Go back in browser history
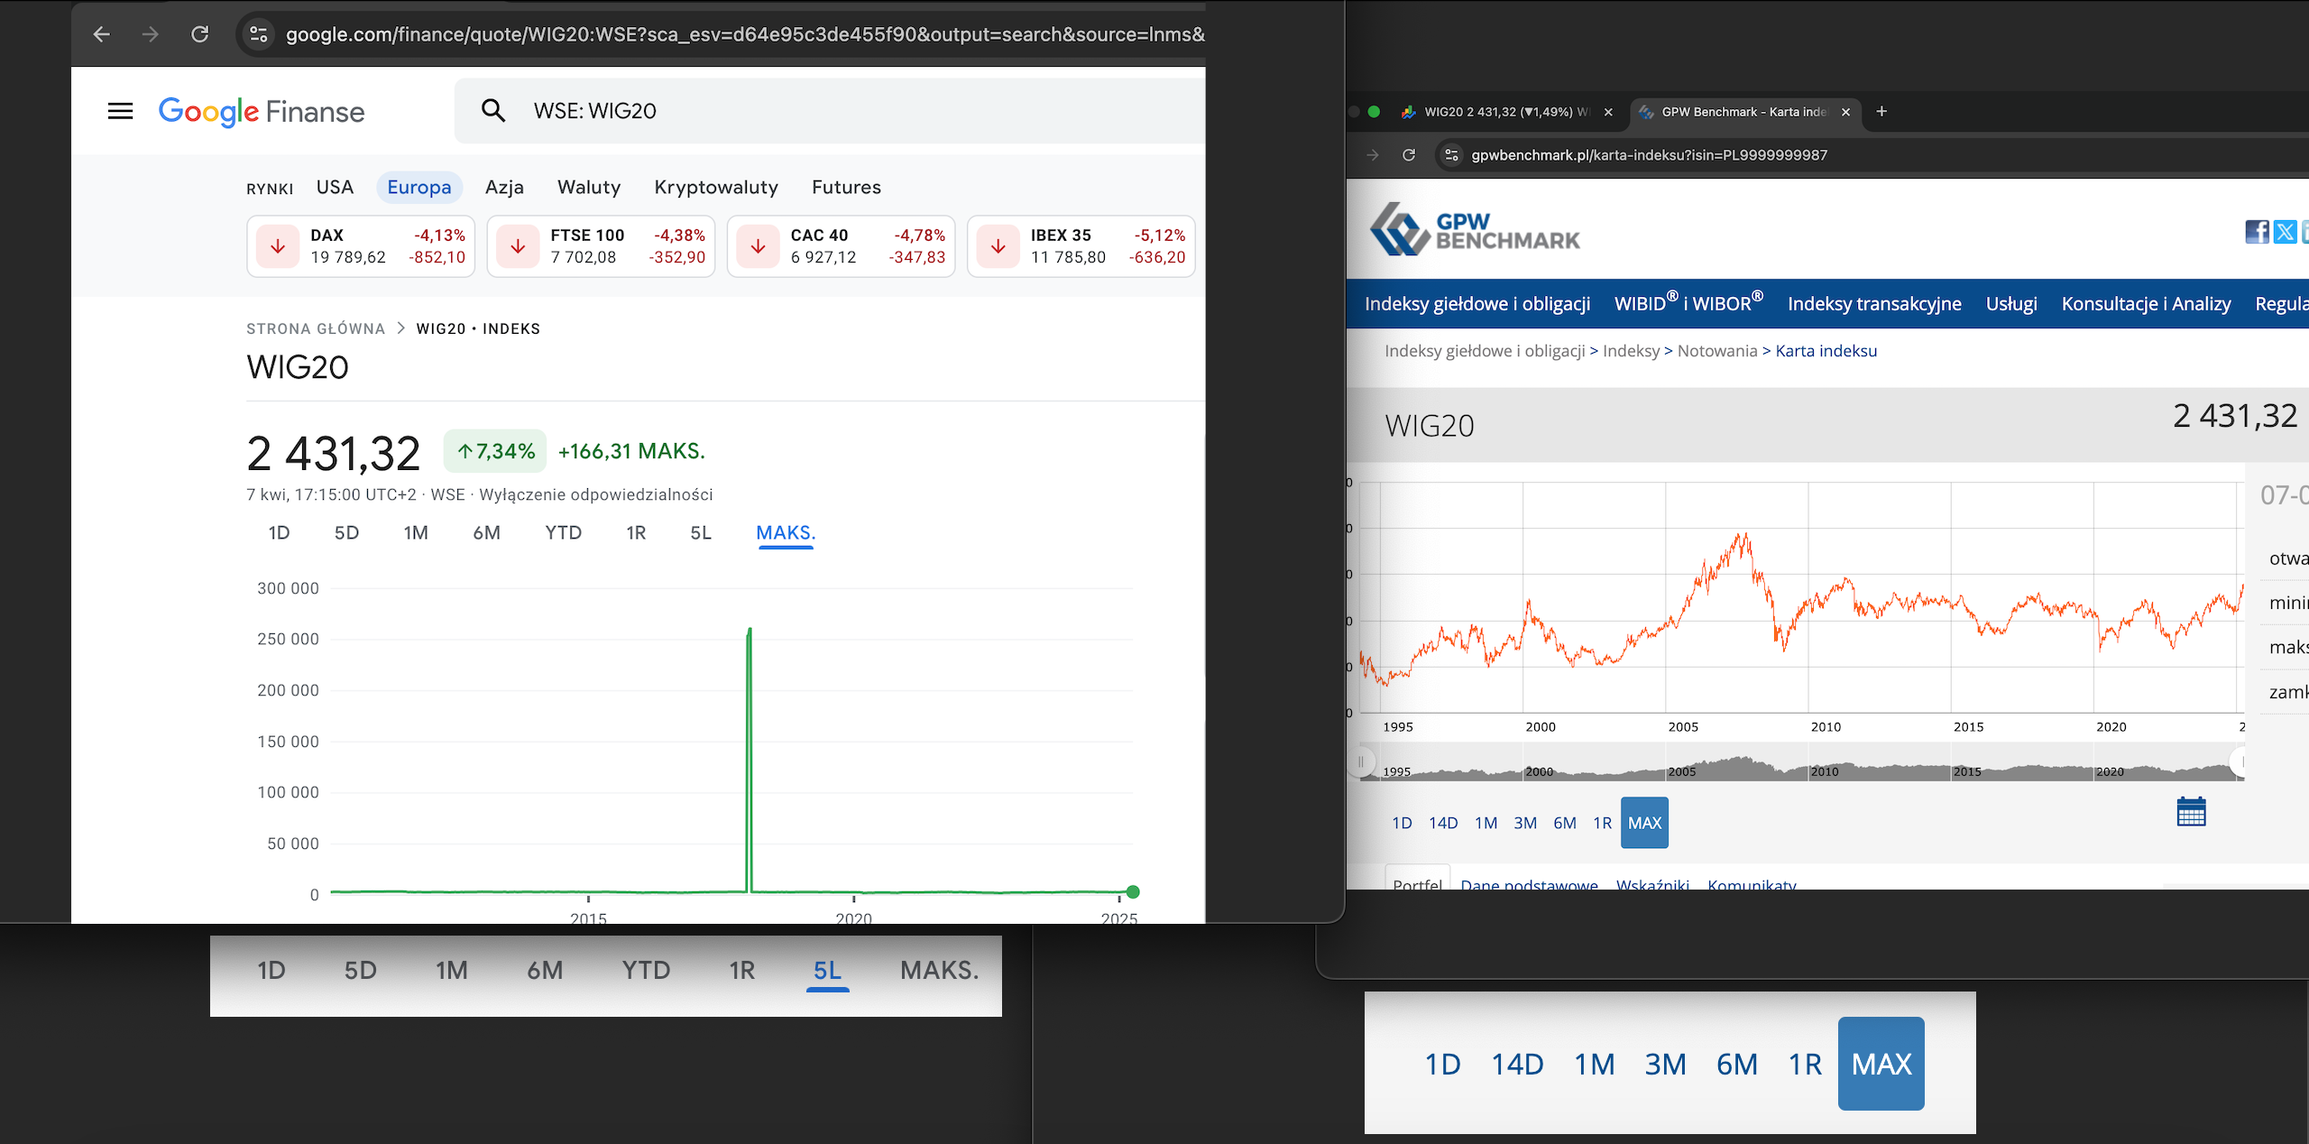2309x1144 pixels. point(101,34)
